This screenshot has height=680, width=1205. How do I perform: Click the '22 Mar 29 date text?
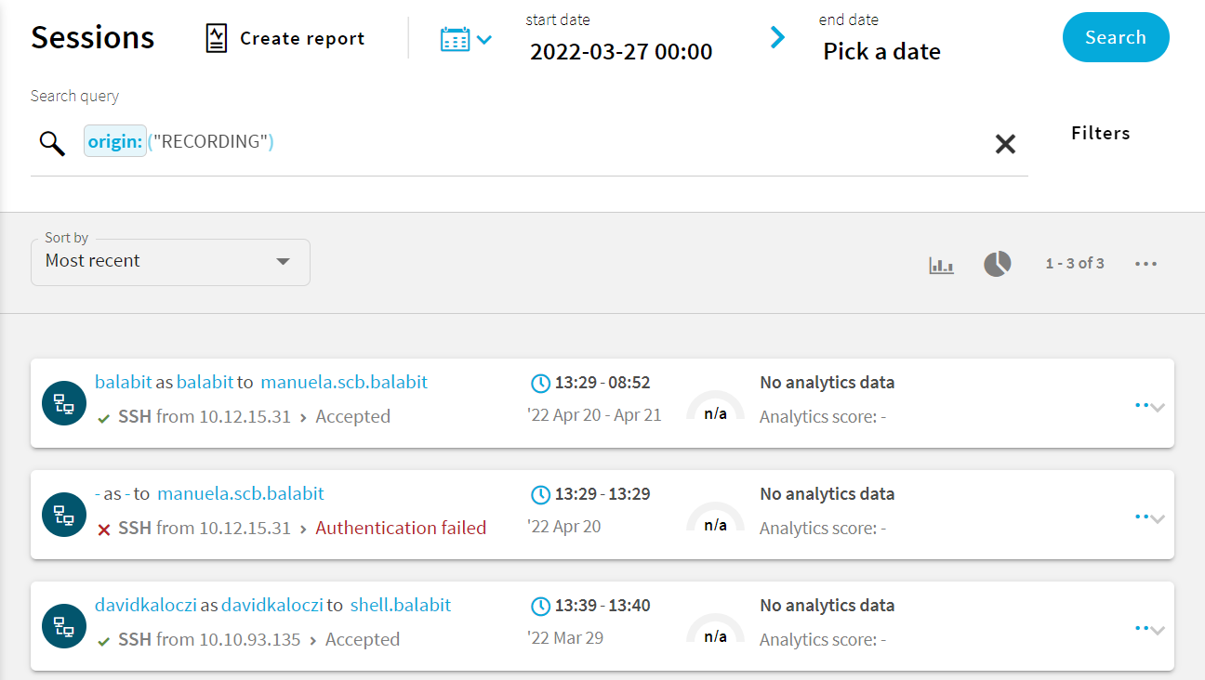(x=564, y=638)
